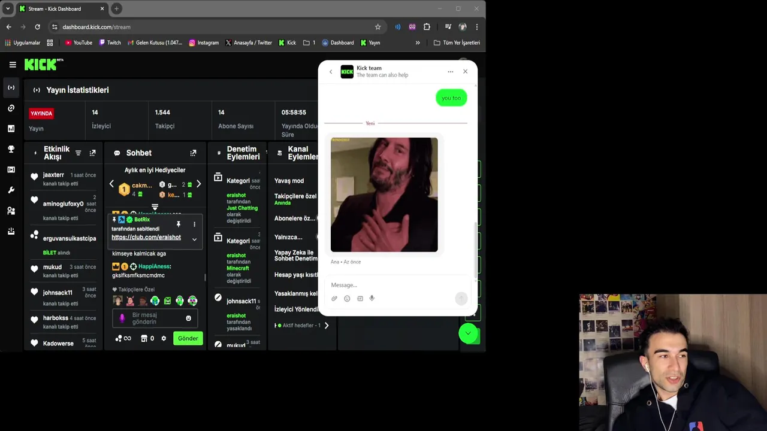Select user johnsack11 in activity feed
This screenshot has height=431, width=767.
coord(58,293)
